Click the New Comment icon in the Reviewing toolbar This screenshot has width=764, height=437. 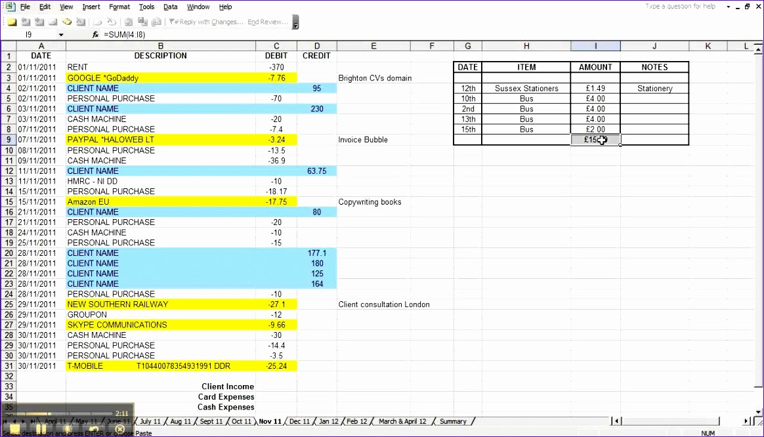(x=12, y=22)
